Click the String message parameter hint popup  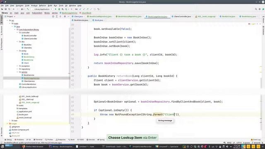(165, 120)
